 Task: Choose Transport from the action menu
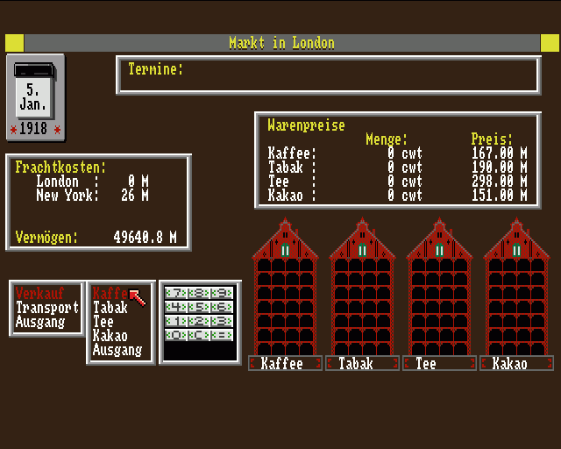tap(47, 308)
